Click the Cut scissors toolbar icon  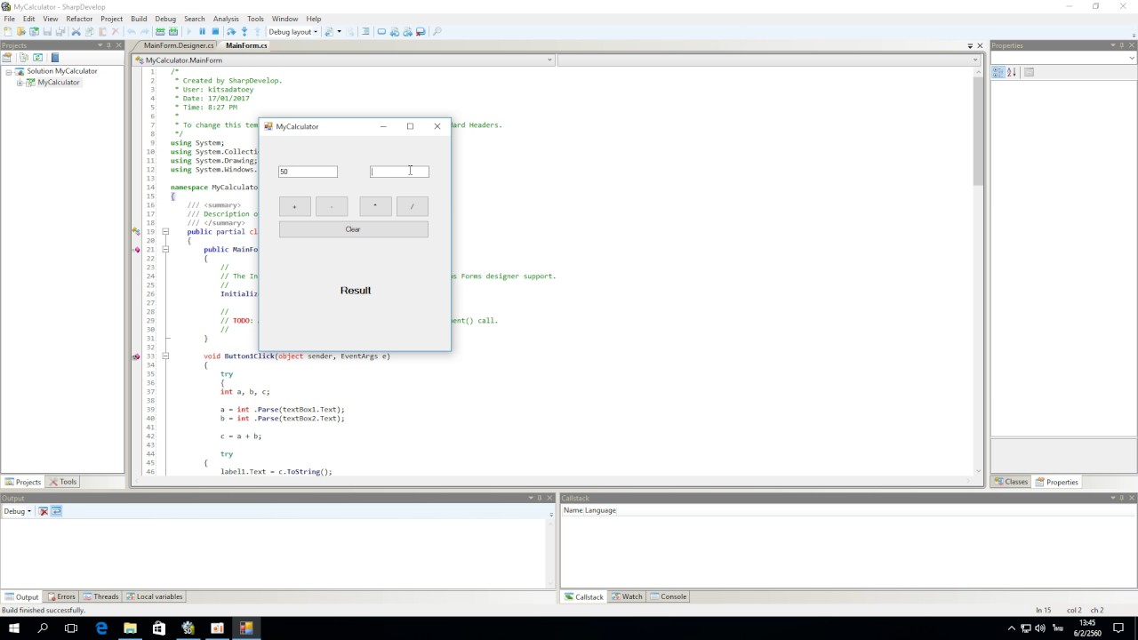point(76,31)
